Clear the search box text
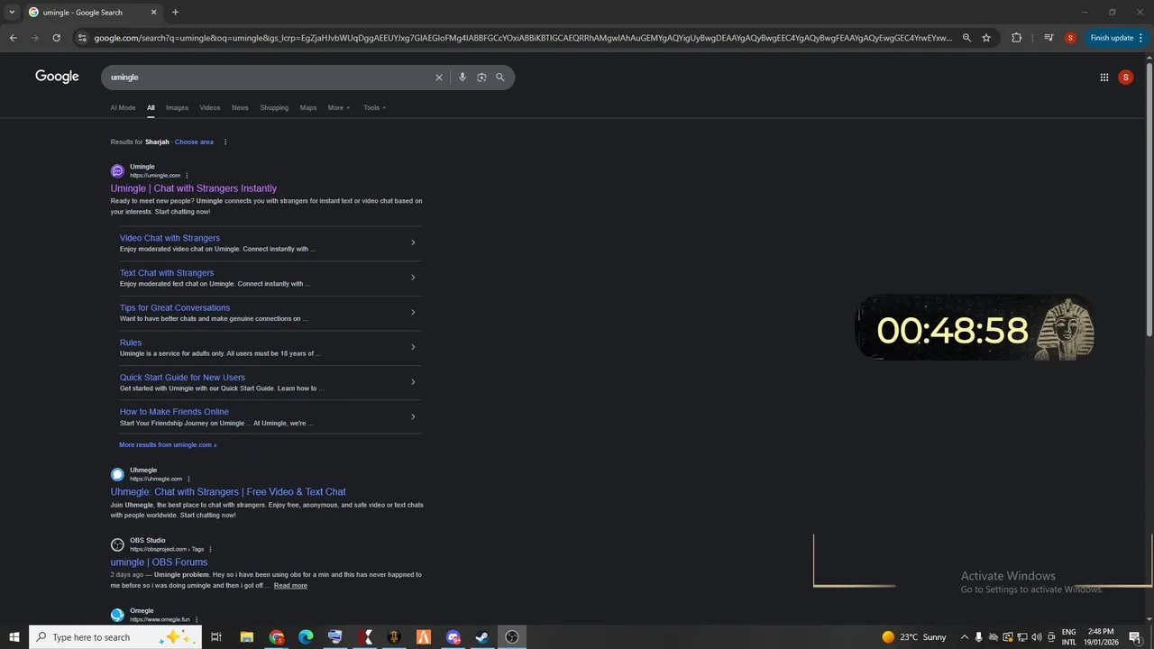This screenshot has height=649, width=1154. 439,78
